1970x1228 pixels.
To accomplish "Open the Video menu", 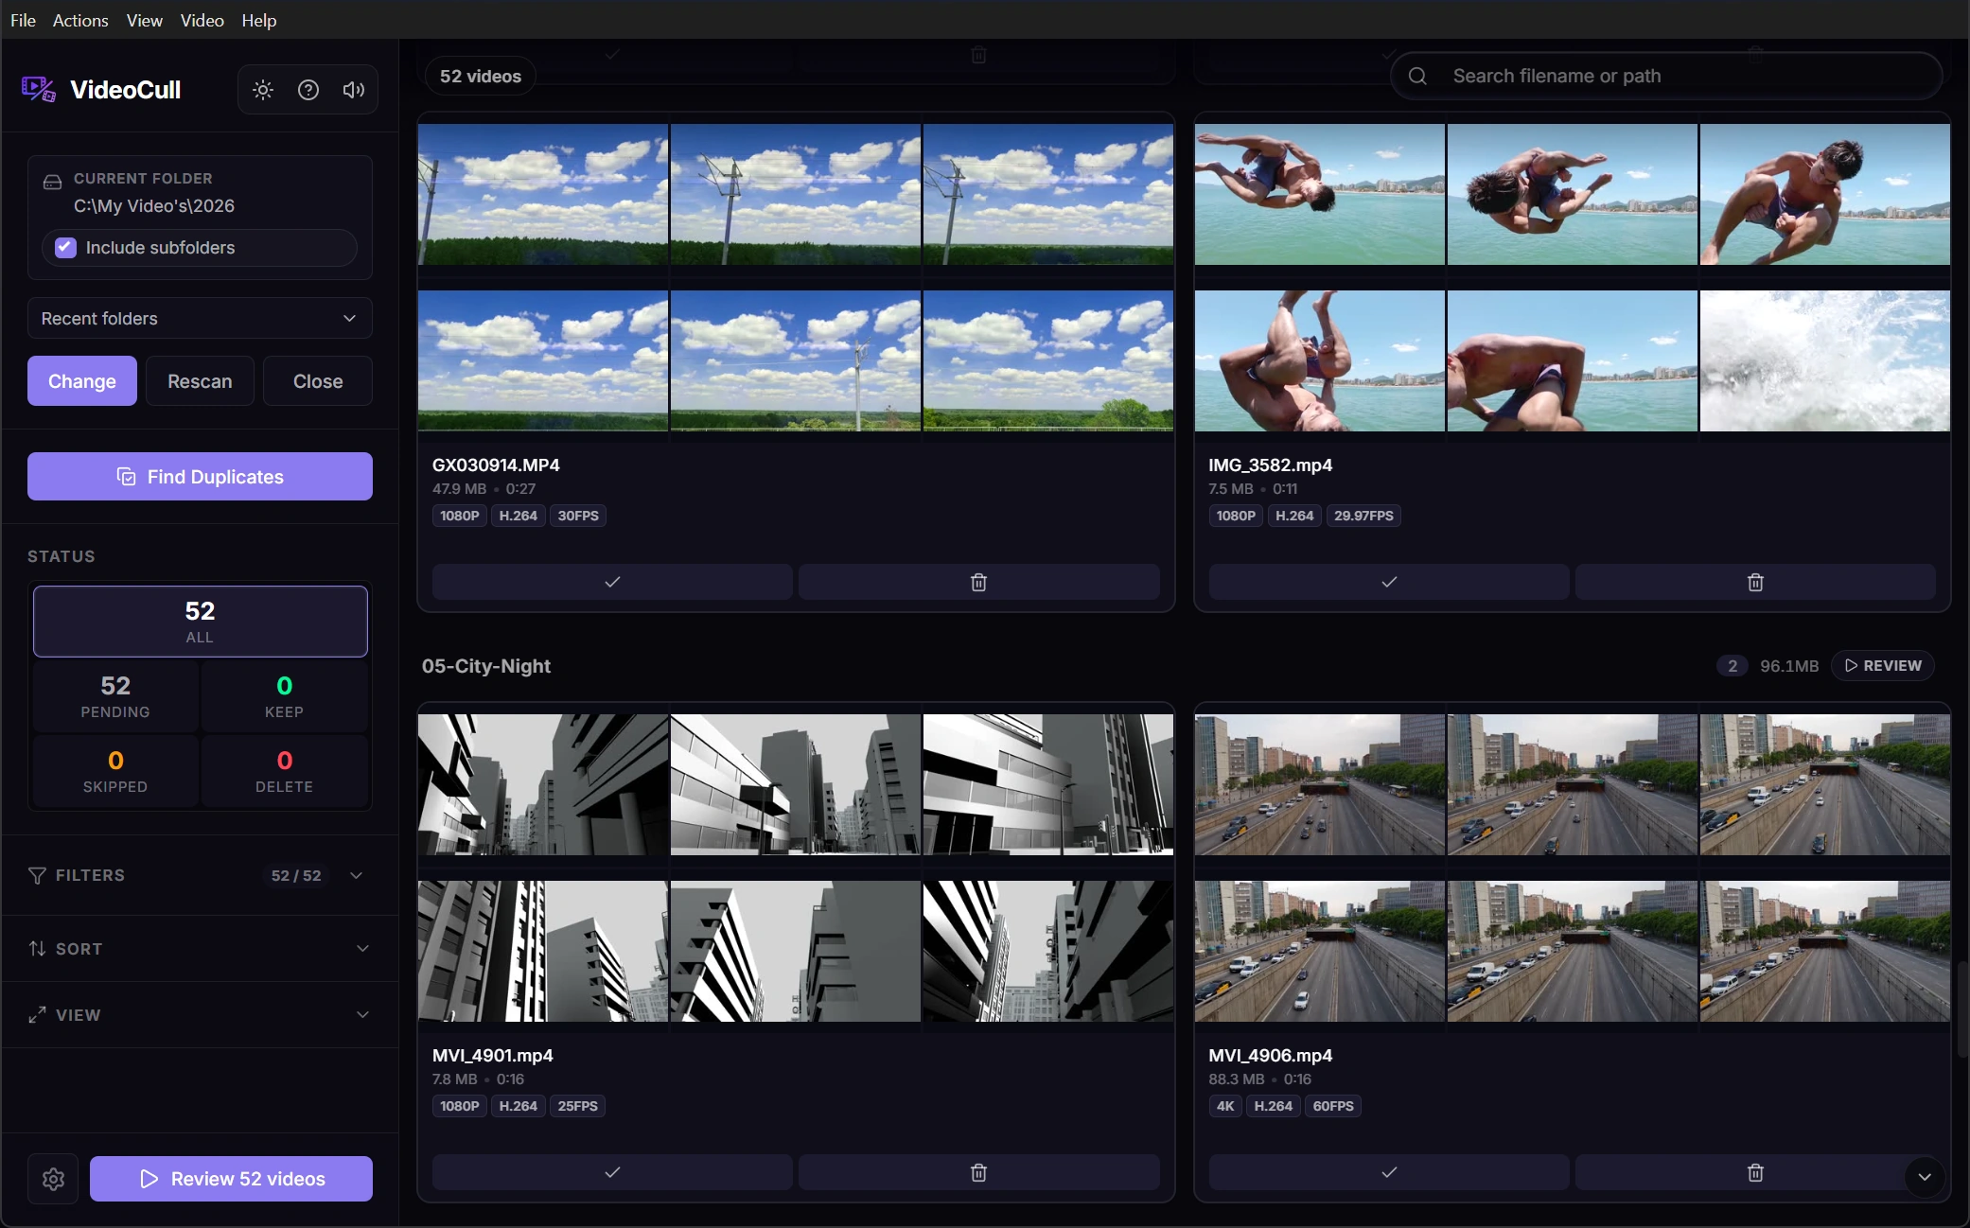I will coord(202,20).
